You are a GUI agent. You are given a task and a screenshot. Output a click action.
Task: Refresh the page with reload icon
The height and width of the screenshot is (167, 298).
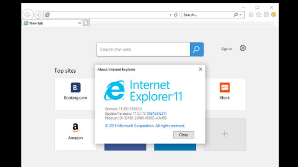click(176, 15)
